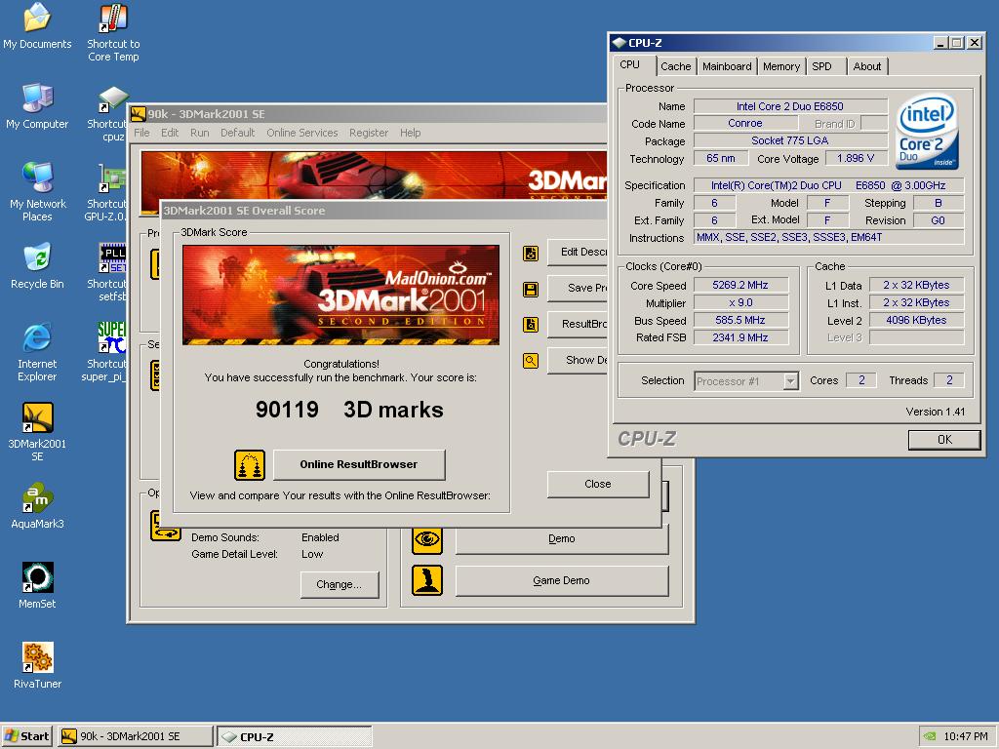Close the Overall Score dialog
Viewport: 999px width, 749px height.
pyautogui.click(x=598, y=484)
